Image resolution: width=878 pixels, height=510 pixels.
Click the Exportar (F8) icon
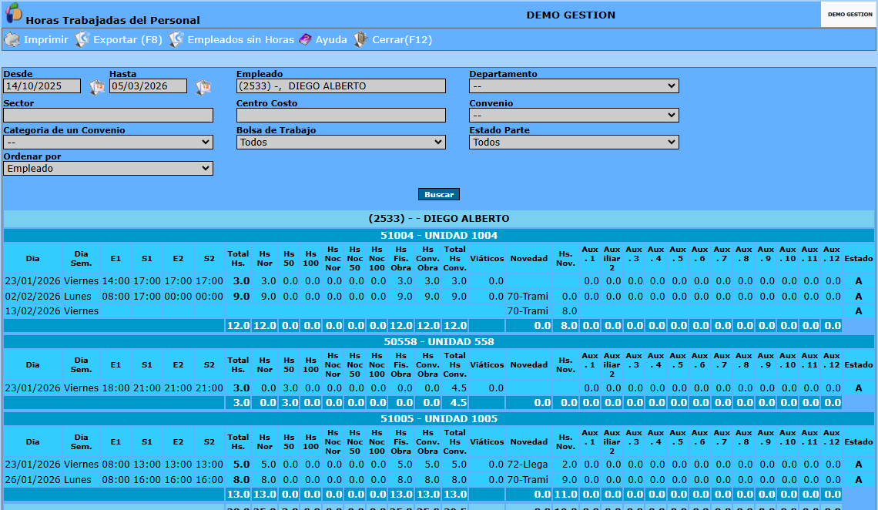(82, 40)
